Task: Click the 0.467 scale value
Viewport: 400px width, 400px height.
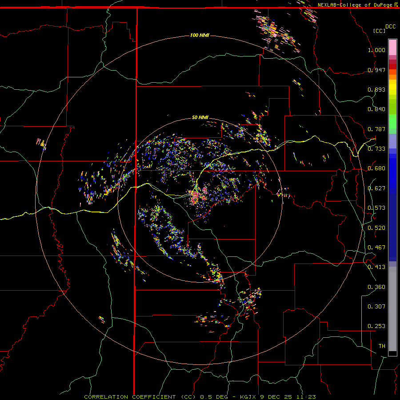Action: point(376,248)
